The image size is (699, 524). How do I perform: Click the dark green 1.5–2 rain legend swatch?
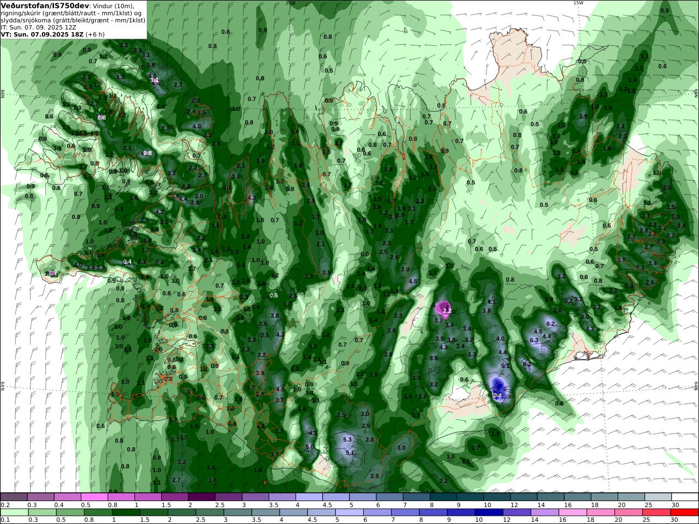tap(153, 513)
